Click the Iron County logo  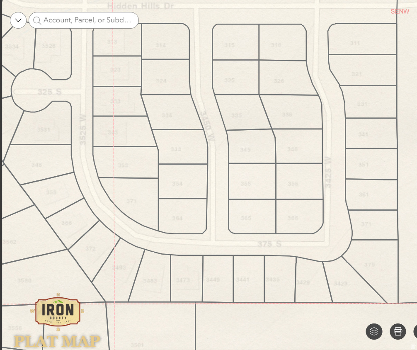[x=58, y=312]
